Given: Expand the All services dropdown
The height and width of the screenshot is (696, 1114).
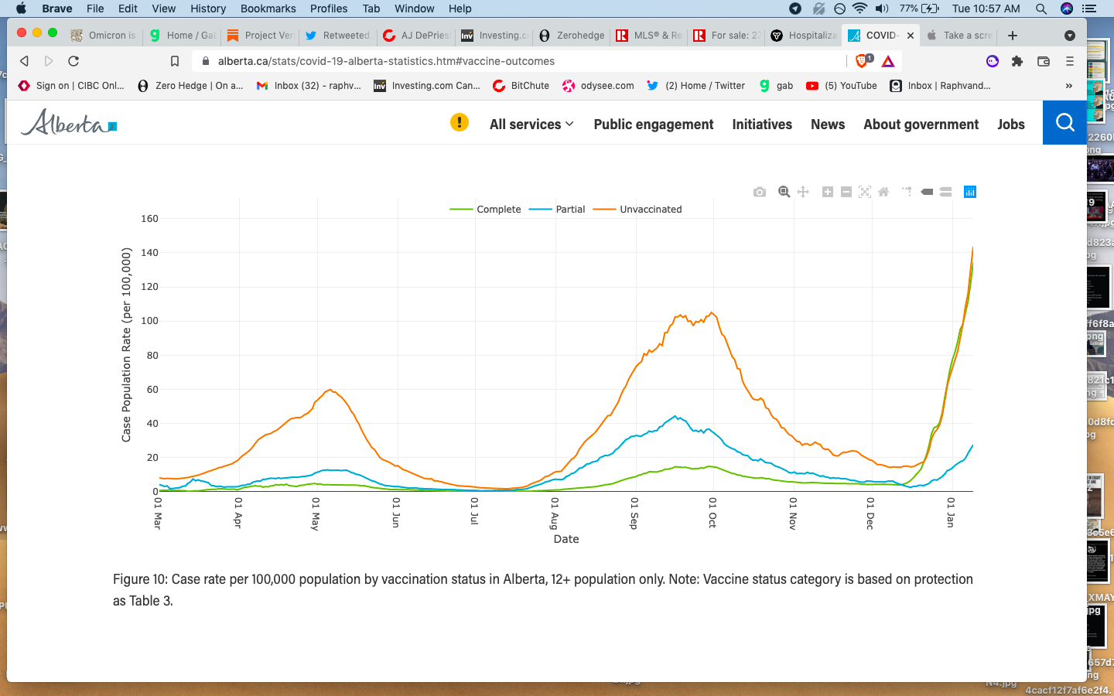Looking at the screenshot, I should (531, 125).
